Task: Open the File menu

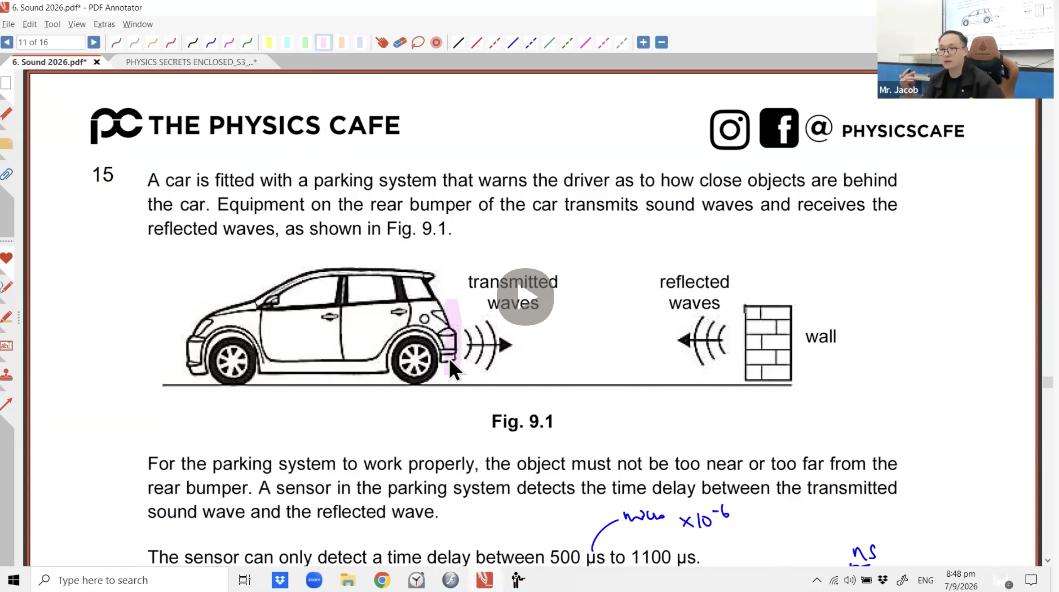Action: click(x=9, y=24)
